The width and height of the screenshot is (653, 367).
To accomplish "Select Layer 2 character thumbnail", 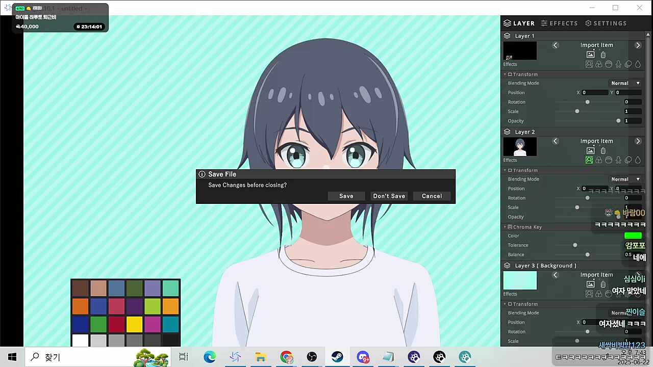I will coord(520,147).
